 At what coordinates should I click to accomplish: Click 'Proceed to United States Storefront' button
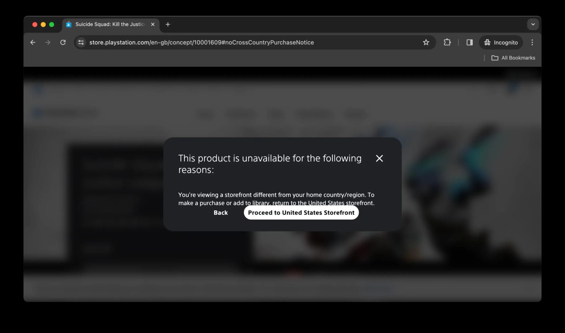coord(301,212)
